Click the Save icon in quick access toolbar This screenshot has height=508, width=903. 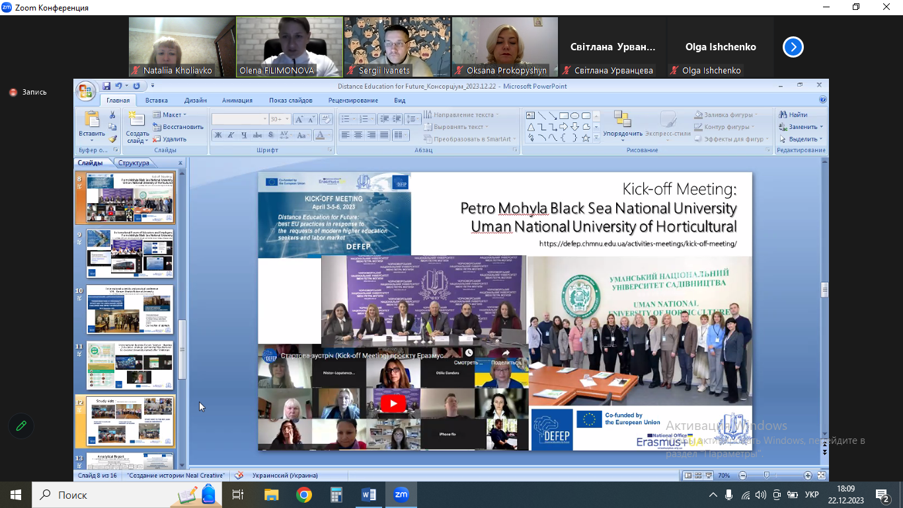(x=106, y=86)
